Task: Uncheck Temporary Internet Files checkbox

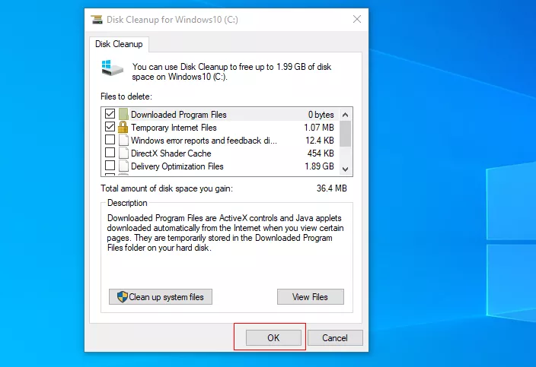Action: tap(110, 127)
